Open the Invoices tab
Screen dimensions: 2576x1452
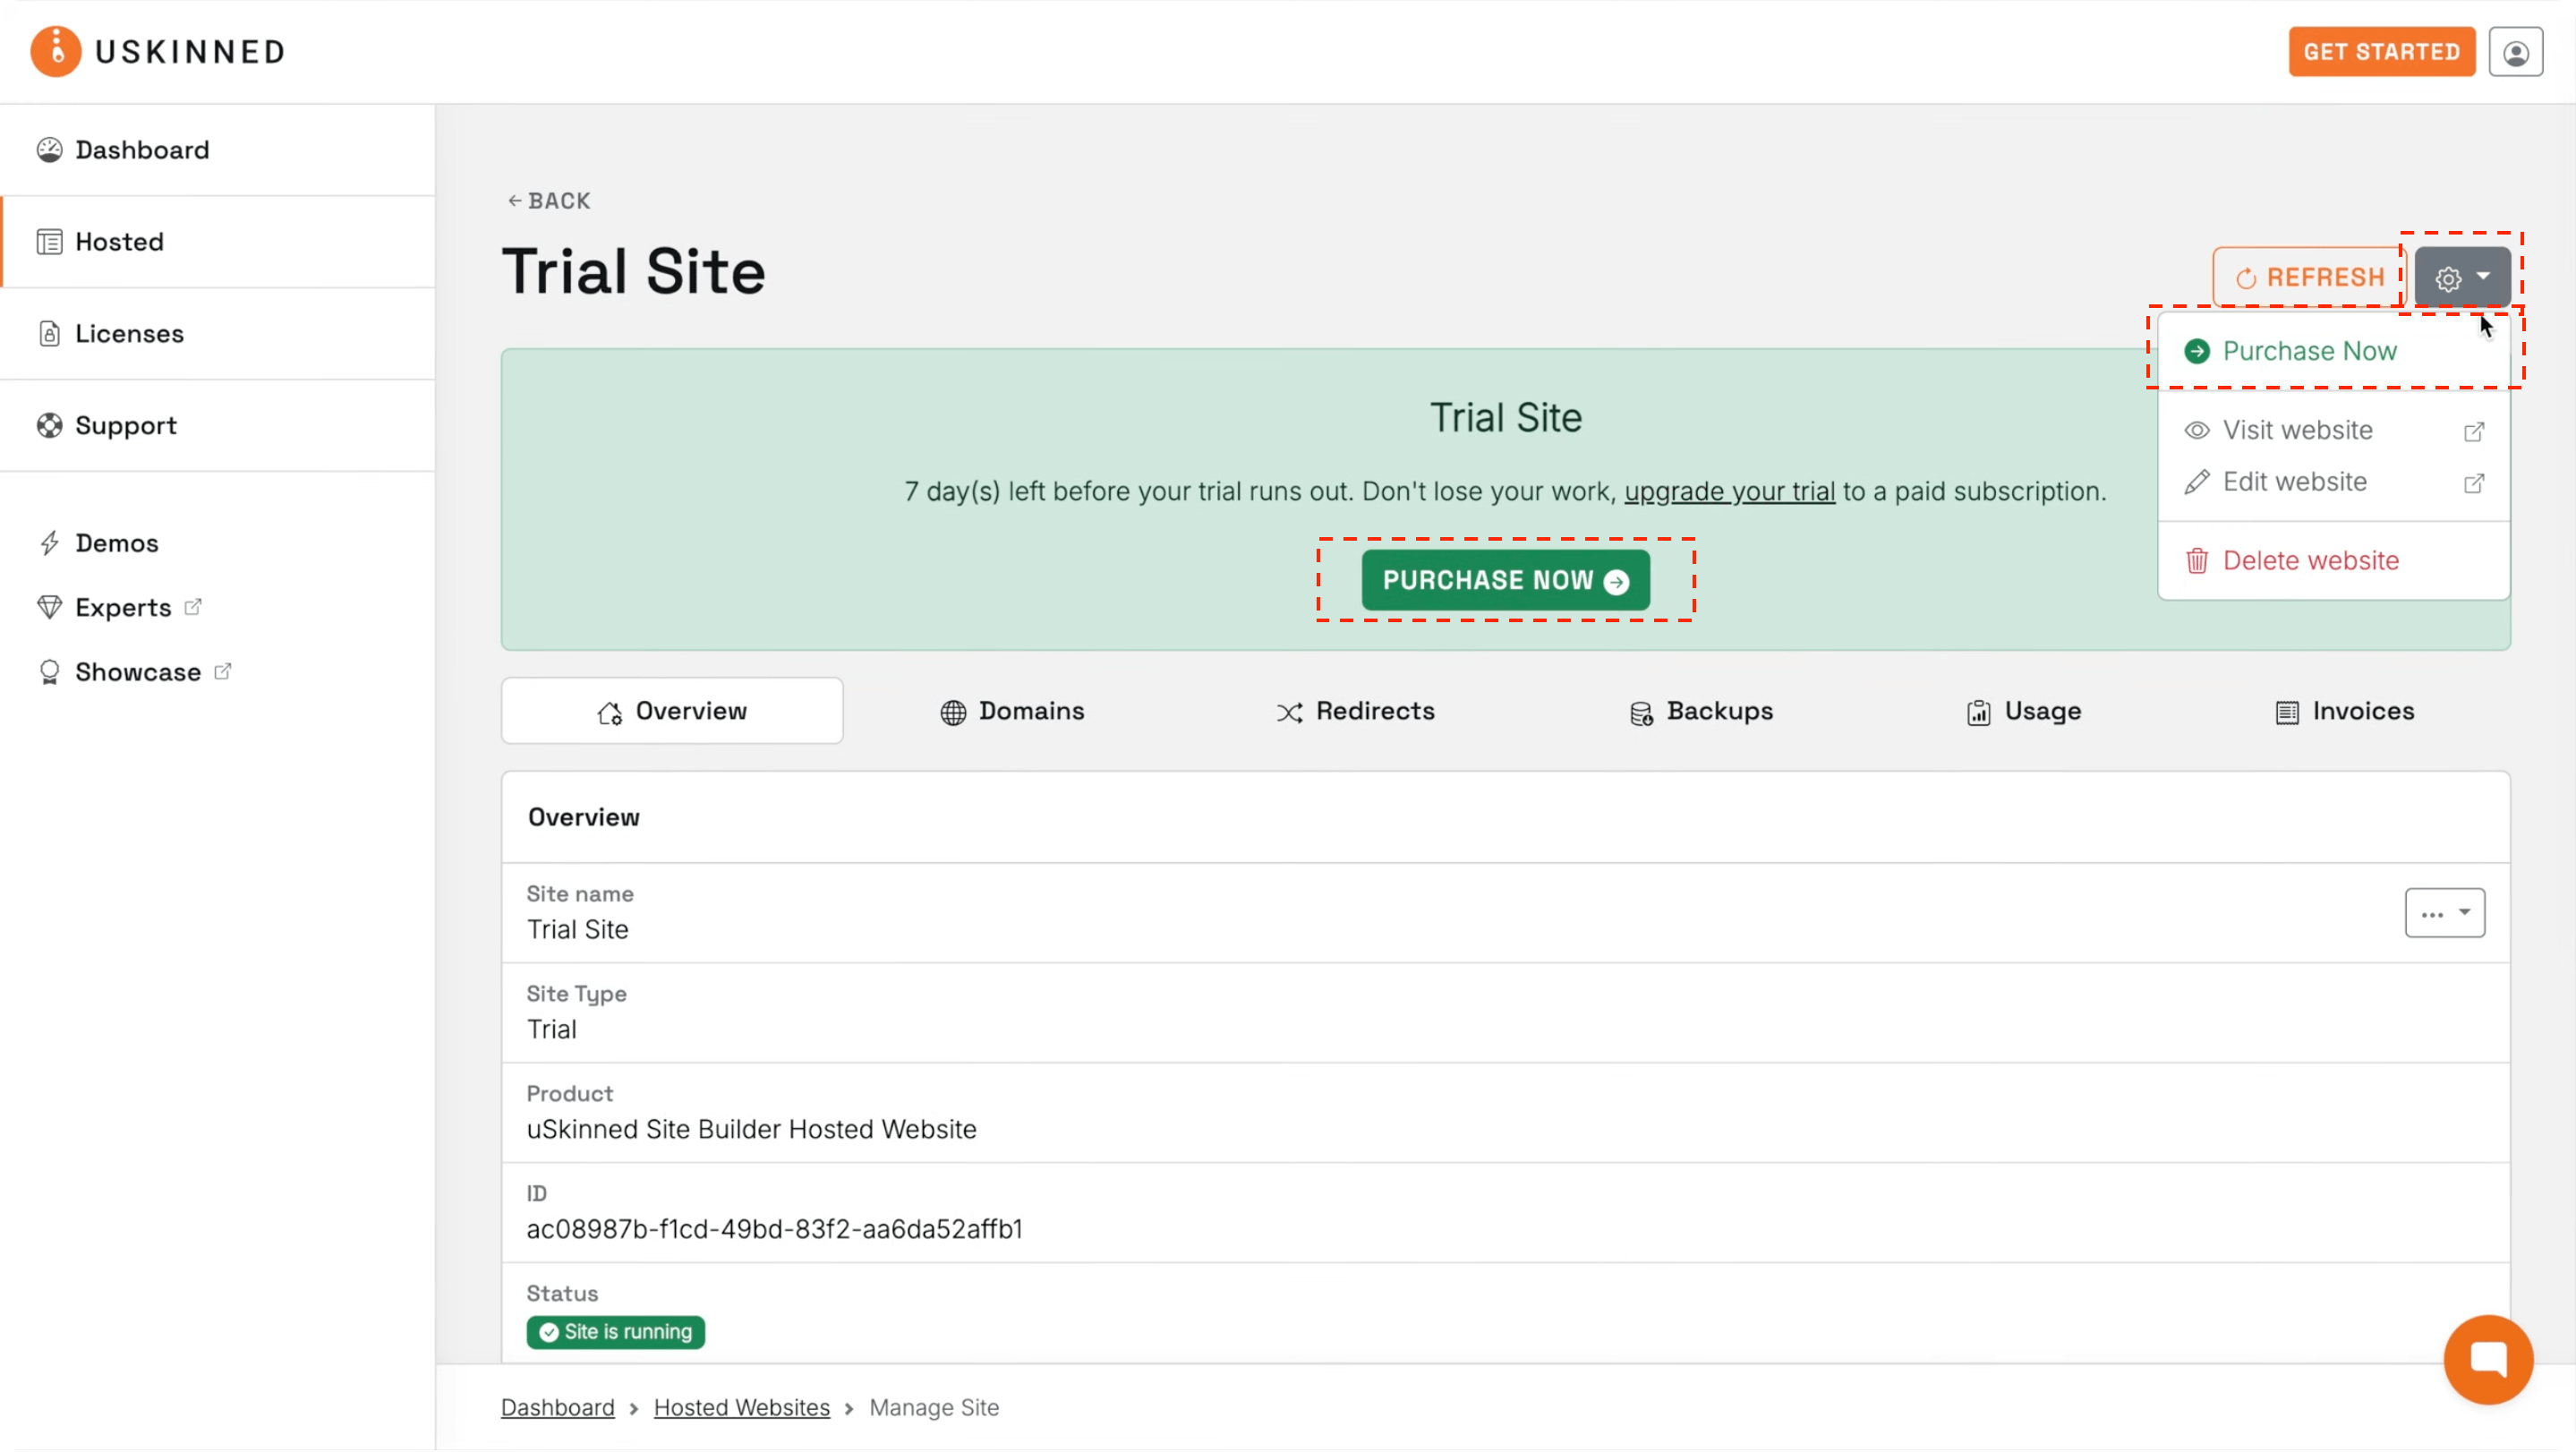[x=2343, y=711]
